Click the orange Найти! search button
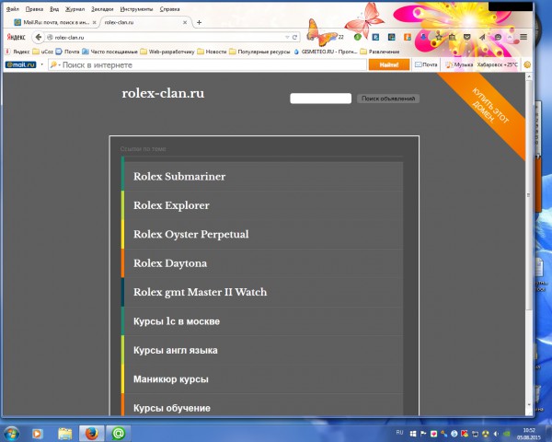 pos(389,64)
